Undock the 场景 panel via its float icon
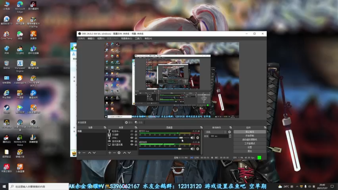The height and width of the screenshot is (190, 338). 105,128
